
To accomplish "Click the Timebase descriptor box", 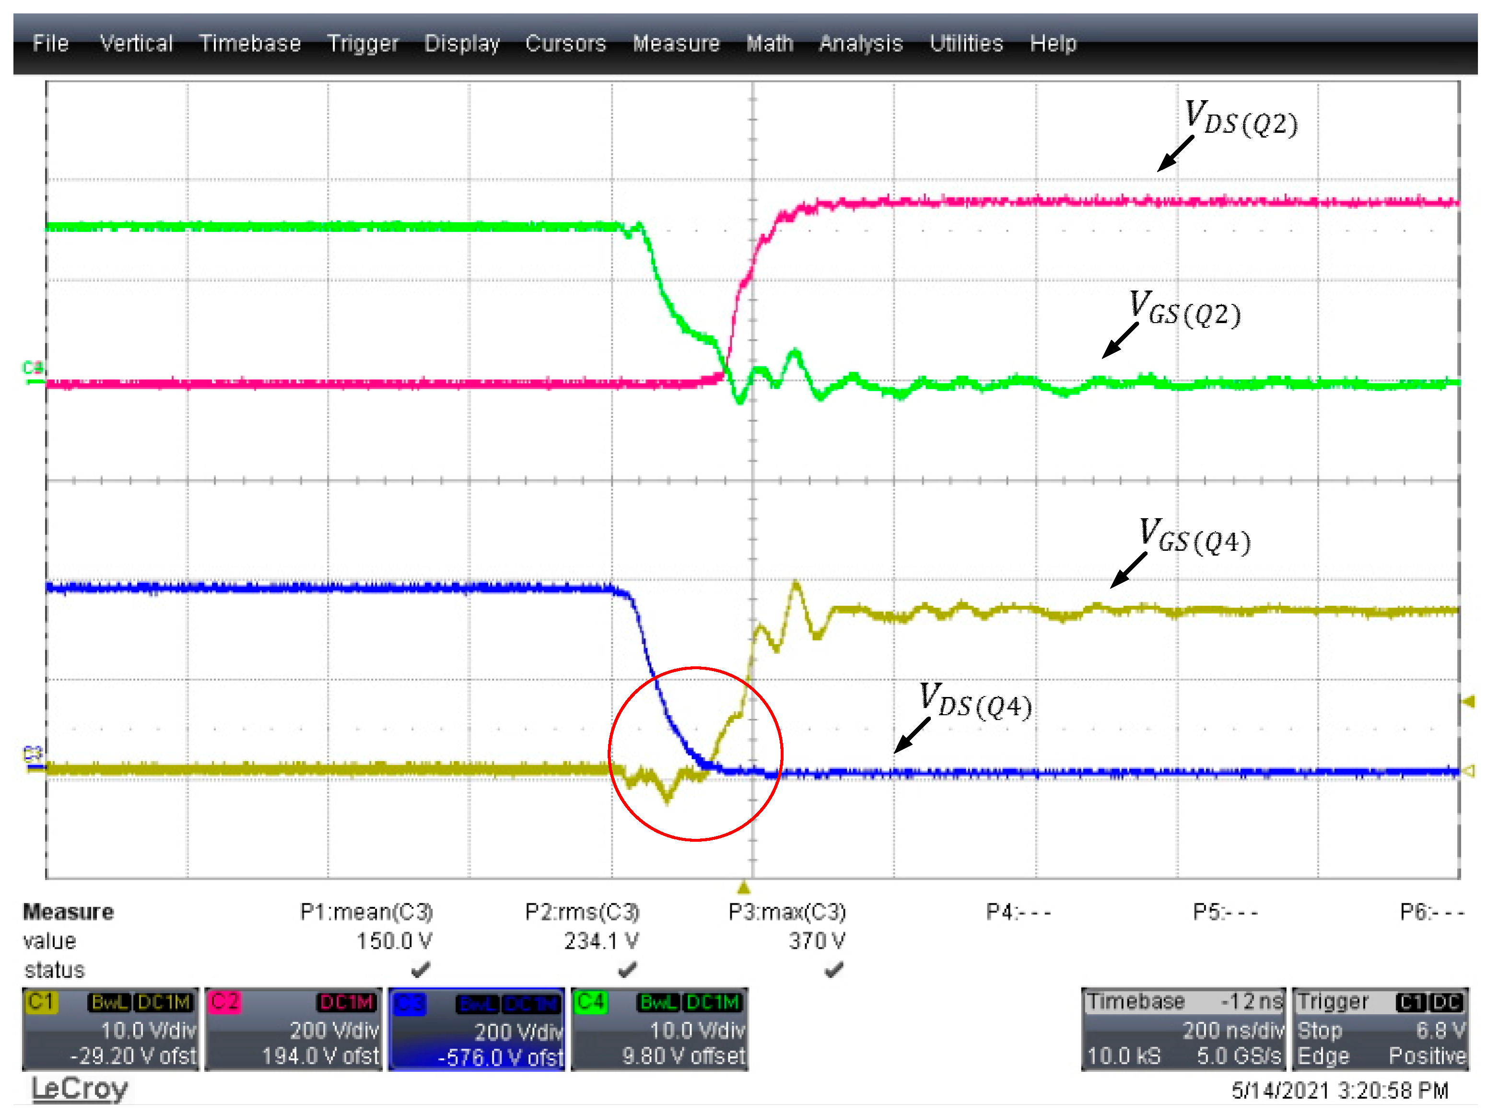I will point(1184,1029).
